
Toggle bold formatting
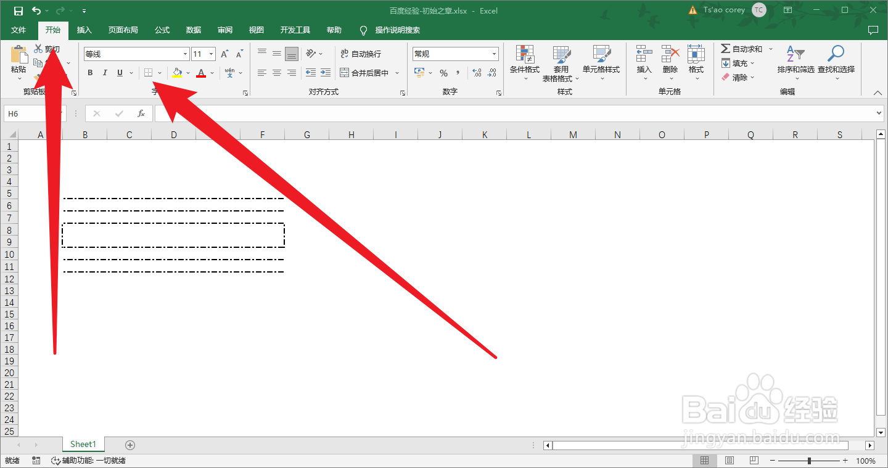(x=90, y=73)
